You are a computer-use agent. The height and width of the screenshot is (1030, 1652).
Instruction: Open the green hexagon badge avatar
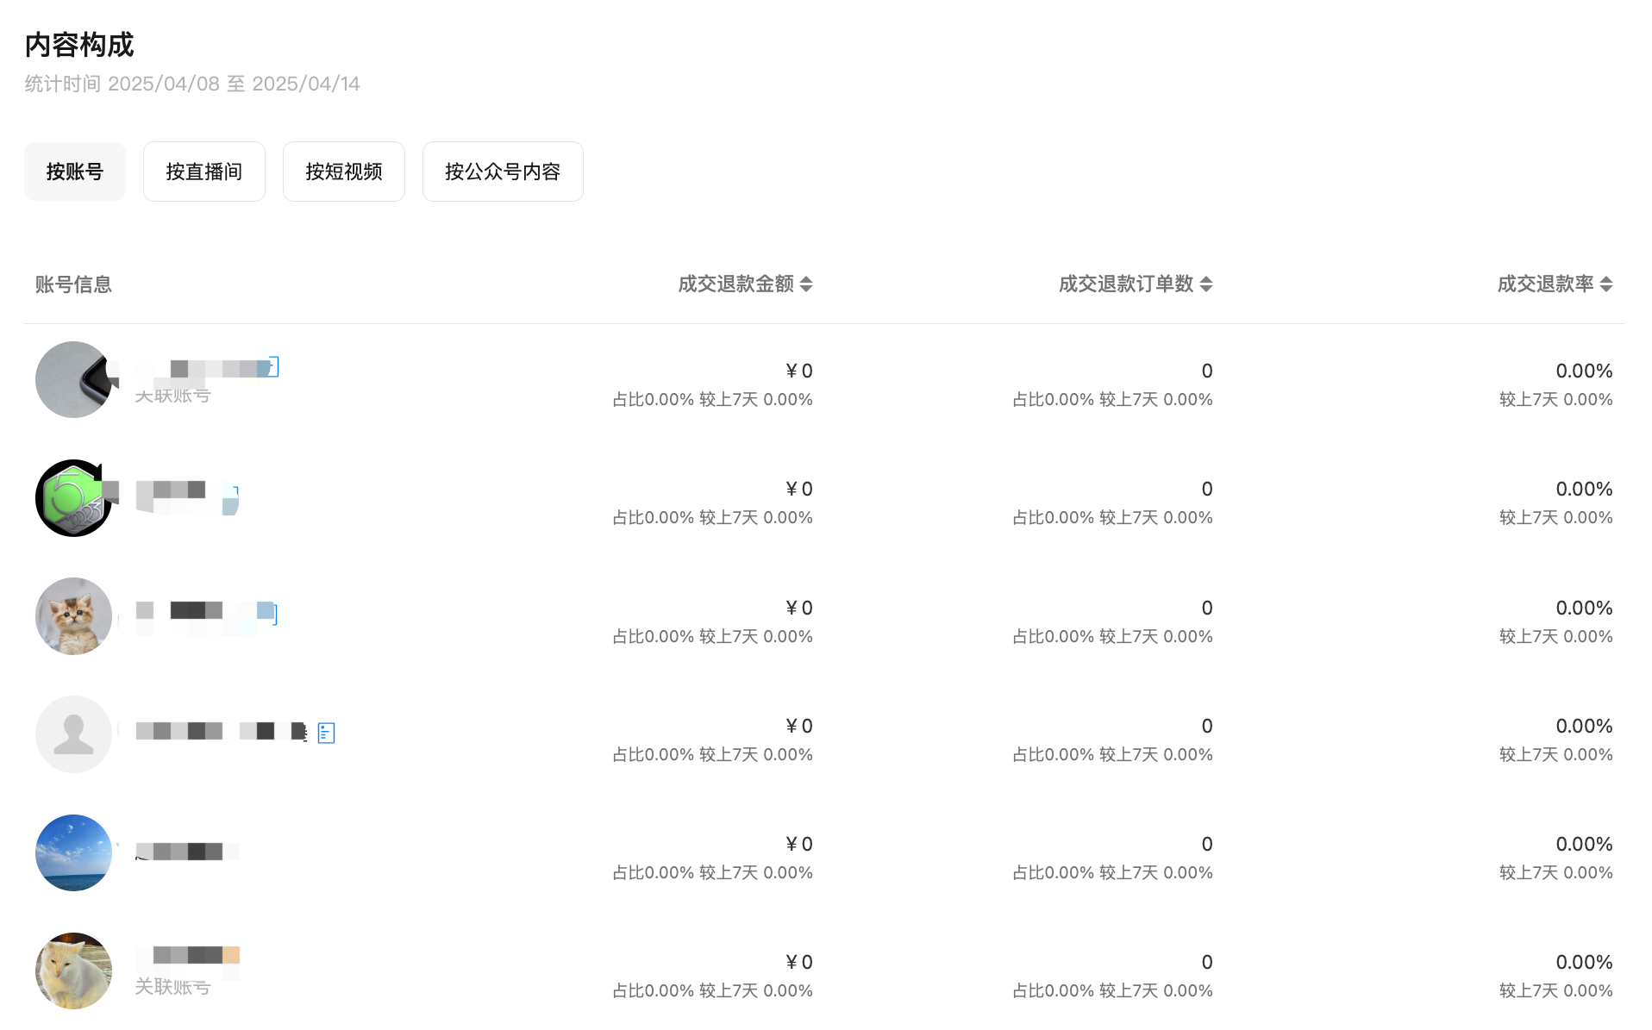coord(73,498)
